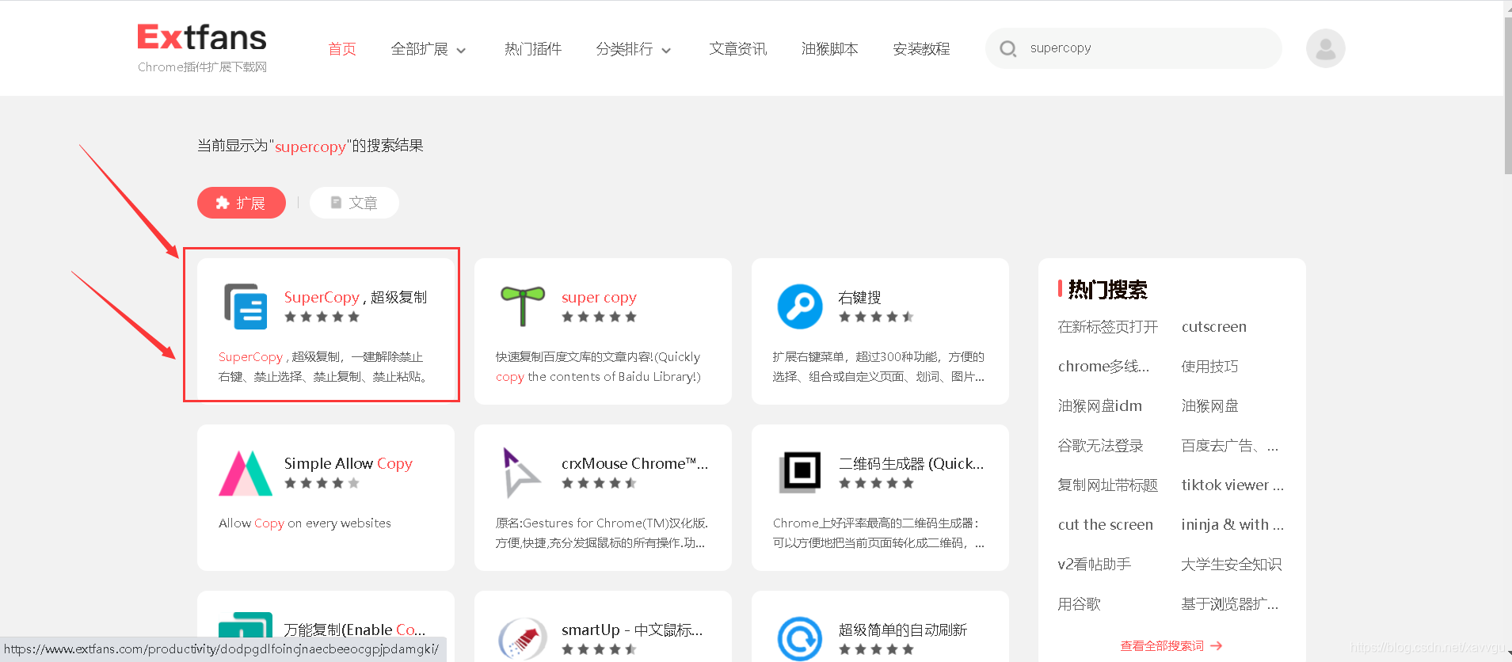
Task: Open the 文章资讯 menu item
Action: 738,49
